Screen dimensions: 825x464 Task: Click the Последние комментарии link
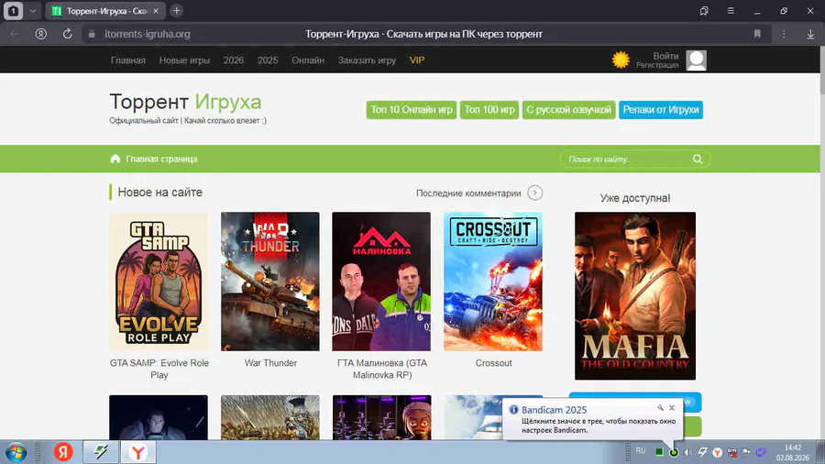coord(468,193)
